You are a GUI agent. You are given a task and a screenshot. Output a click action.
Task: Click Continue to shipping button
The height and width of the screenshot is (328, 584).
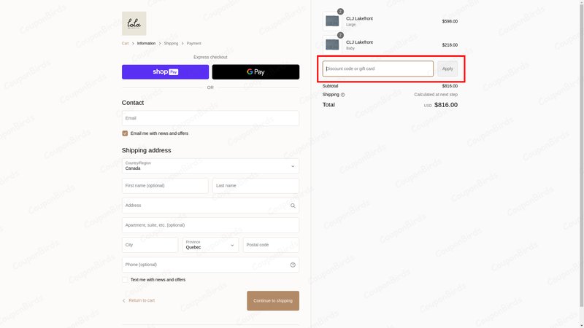[x=273, y=301]
